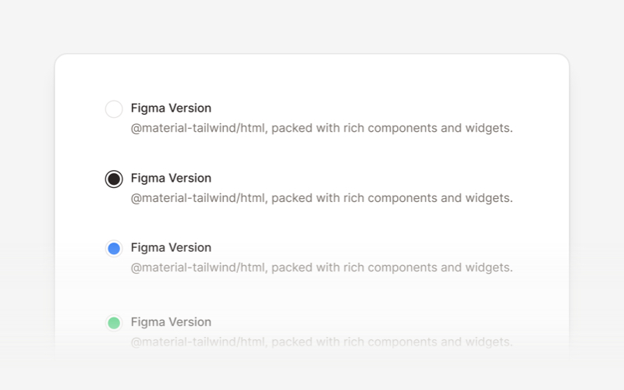Click the Figma Version label beside white radio

171,108
